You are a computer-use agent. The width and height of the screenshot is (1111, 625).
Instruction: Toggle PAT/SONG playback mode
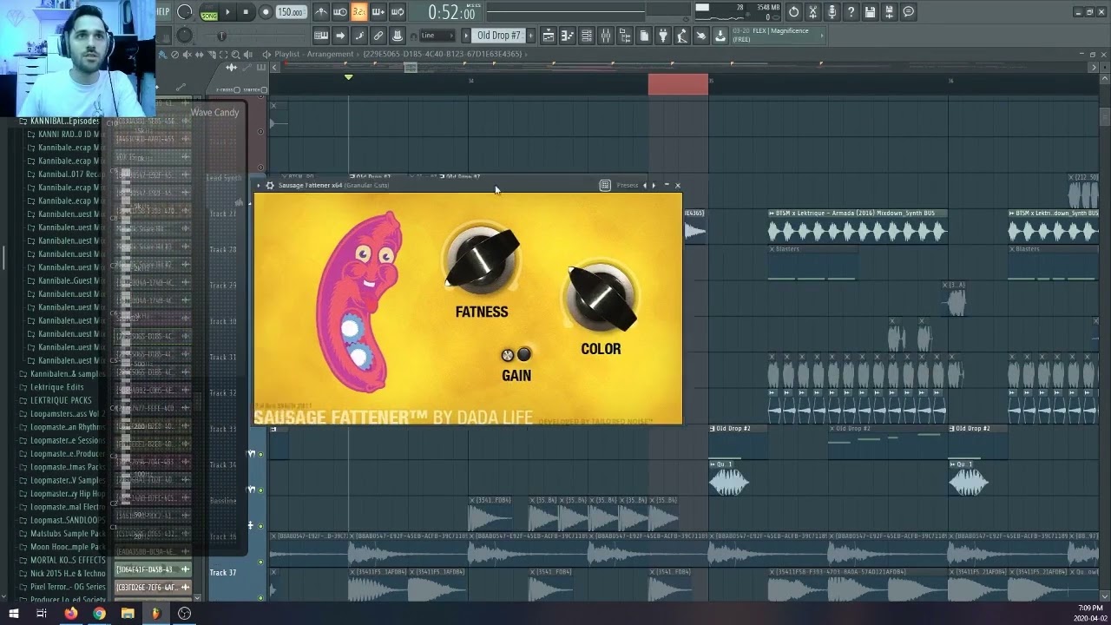pos(208,12)
